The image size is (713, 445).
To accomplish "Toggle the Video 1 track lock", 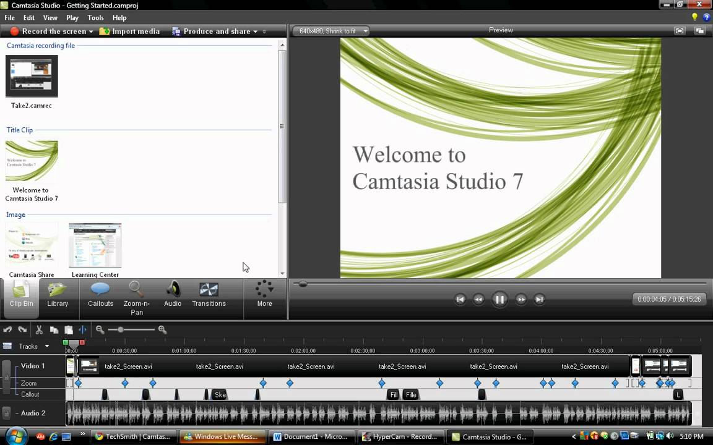I will pyautogui.click(x=6, y=377).
